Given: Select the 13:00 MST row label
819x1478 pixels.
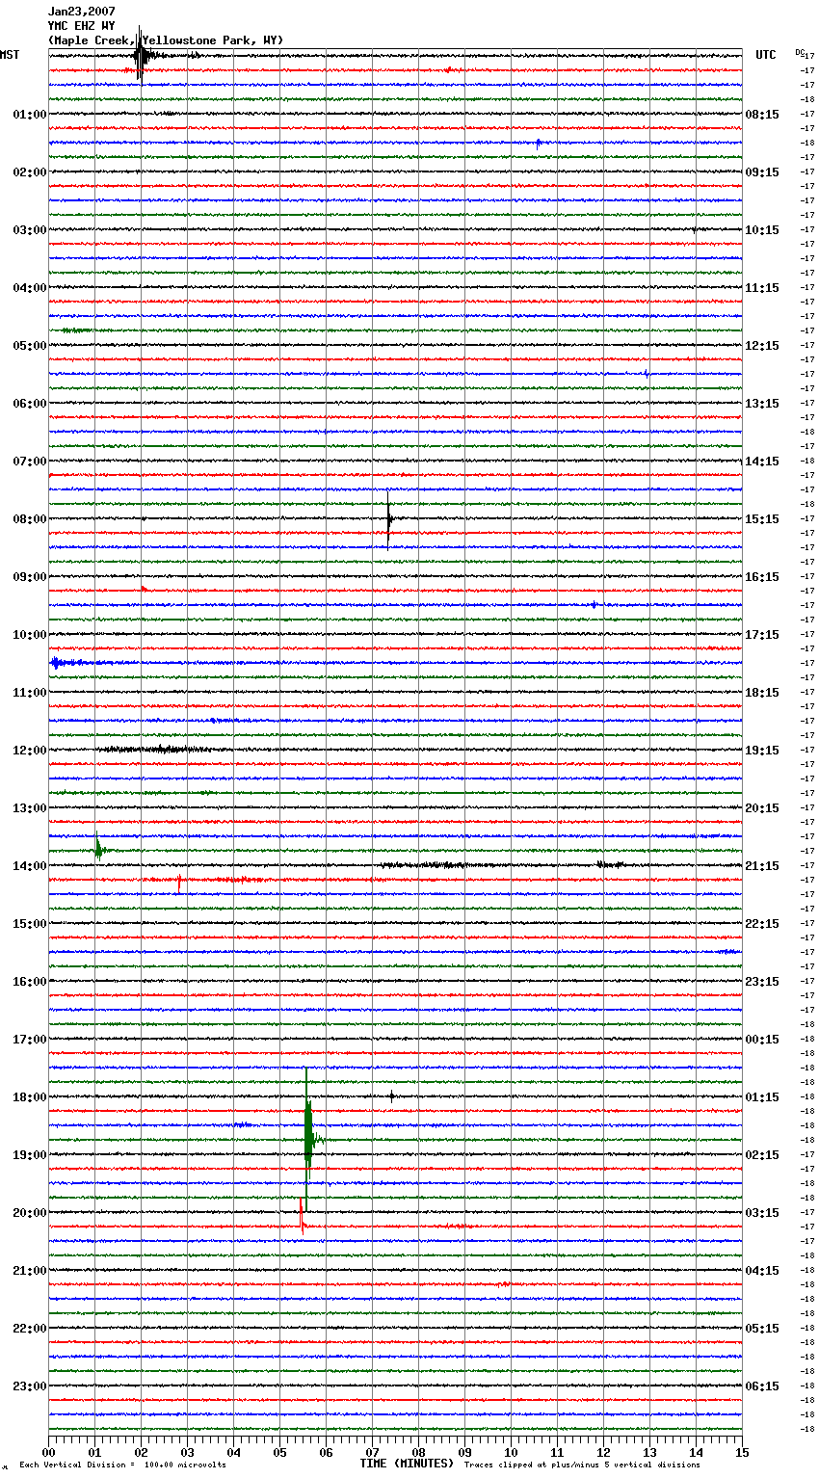Looking at the screenshot, I should 29,808.
